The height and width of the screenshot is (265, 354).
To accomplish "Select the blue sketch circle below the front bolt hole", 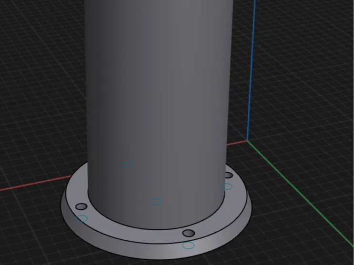I will coord(188,245).
